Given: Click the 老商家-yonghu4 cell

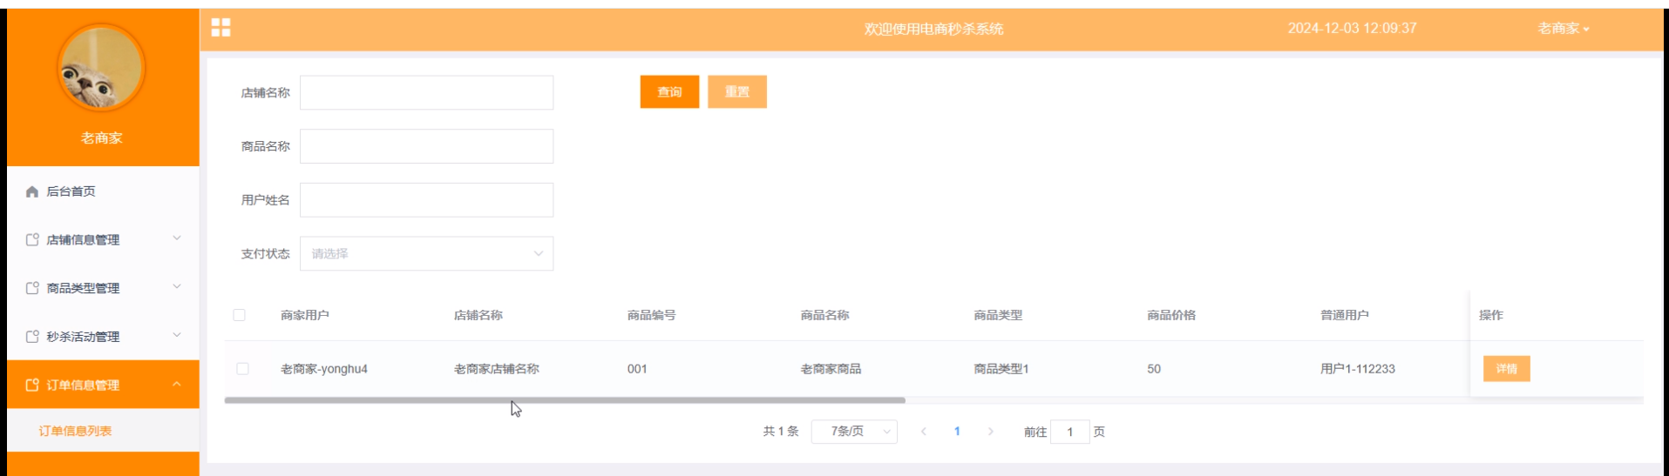Looking at the screenshot, I should coord(323,369).
